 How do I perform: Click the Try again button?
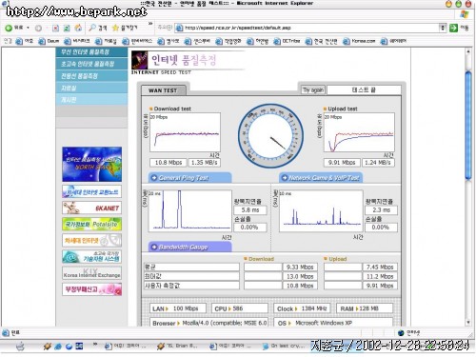click(313, 89)
